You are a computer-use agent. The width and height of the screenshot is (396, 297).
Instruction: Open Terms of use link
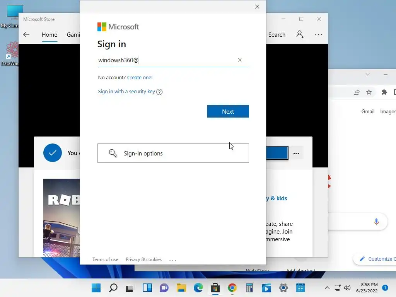tap(105, 259)
